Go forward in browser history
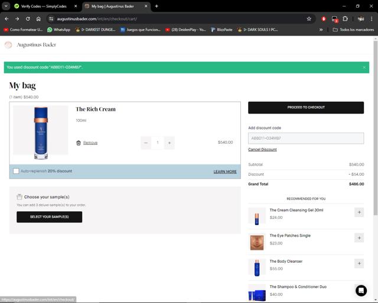Viewport: 378px width, 303px height. [x=17, y=19]
